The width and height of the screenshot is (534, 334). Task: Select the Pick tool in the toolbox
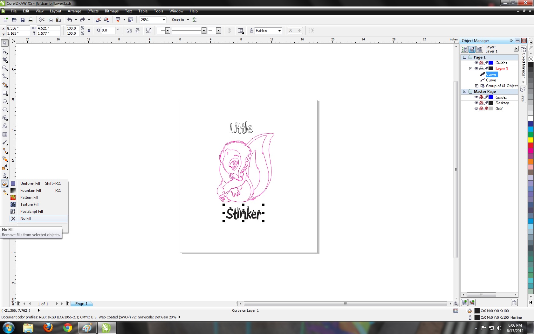pos(5,43)
